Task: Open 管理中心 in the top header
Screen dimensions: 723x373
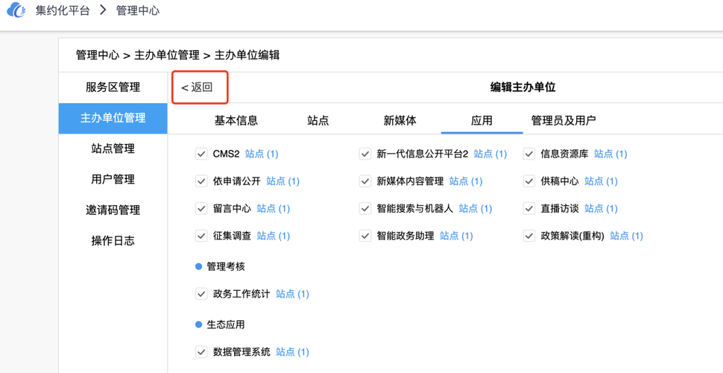Action: 138,10
